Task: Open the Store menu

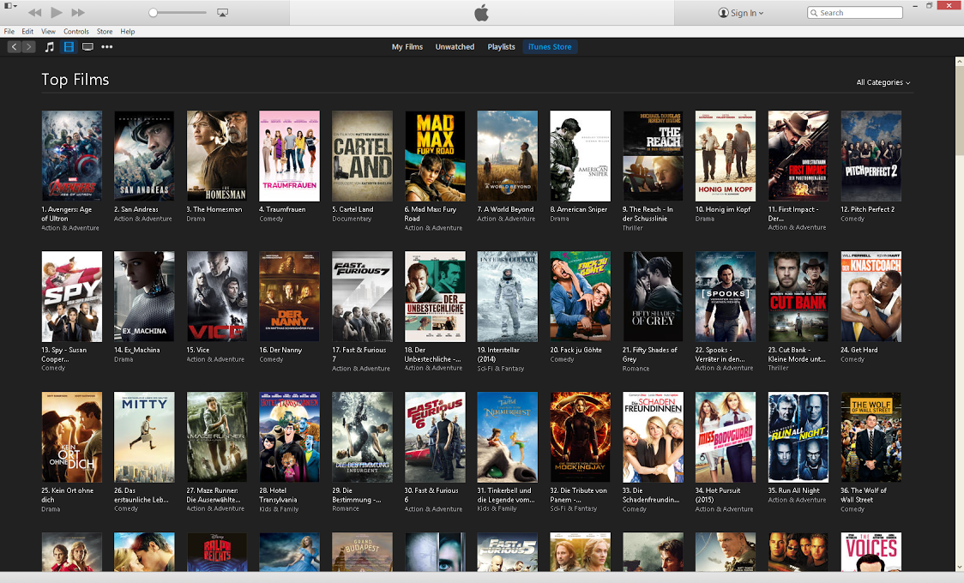Action: point(105,32)
